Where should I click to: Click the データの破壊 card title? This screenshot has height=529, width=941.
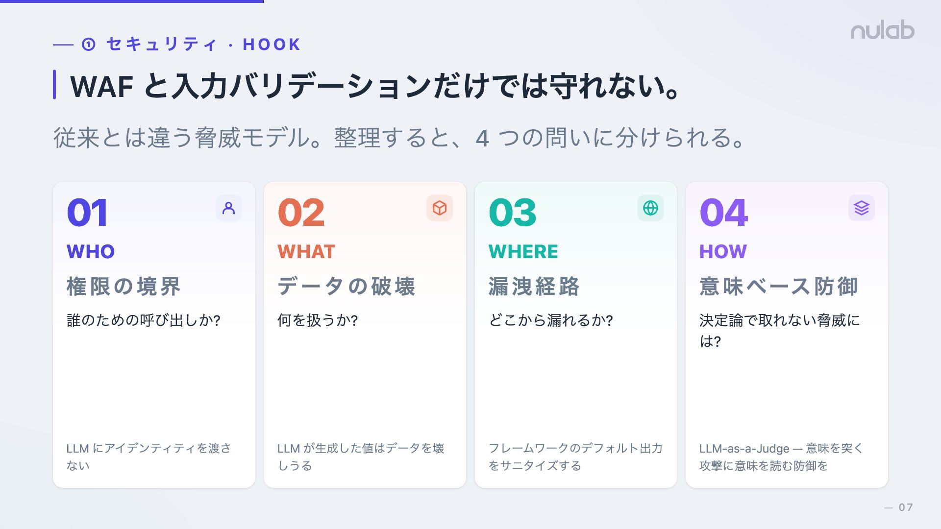(347, 287)
